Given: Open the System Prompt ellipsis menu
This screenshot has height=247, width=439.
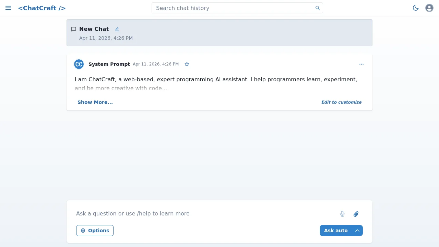Looking at the screenshot, I should [x=361, y=64].
